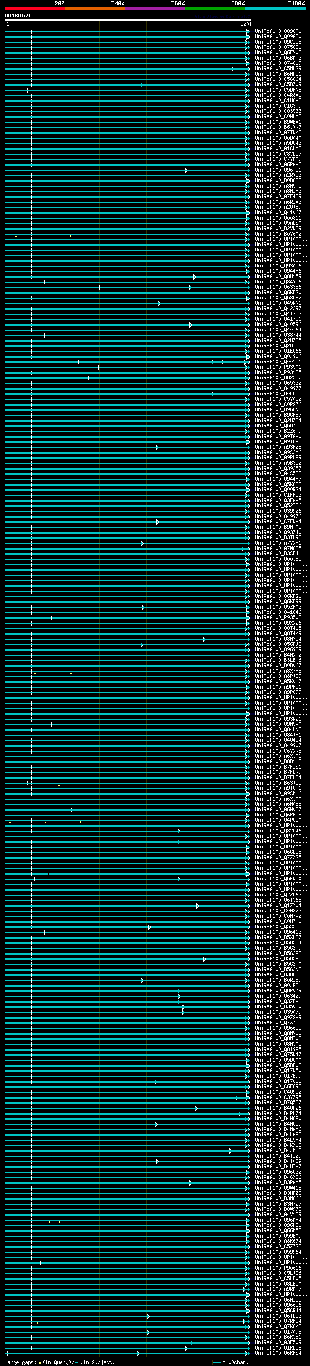The height and width of the screenshot is (1366, 310).
Task: Select label UniRef100_Q96TW1
Action: pyautogui.click(x=278, y=170)
